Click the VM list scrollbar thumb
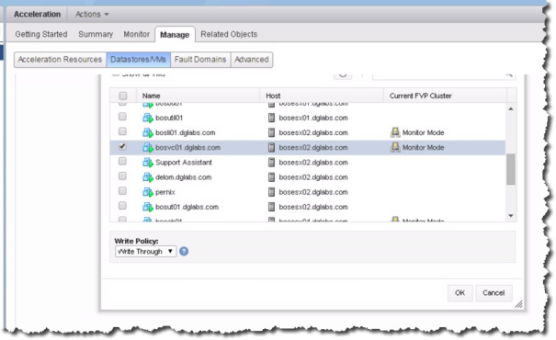 [511, 169]
